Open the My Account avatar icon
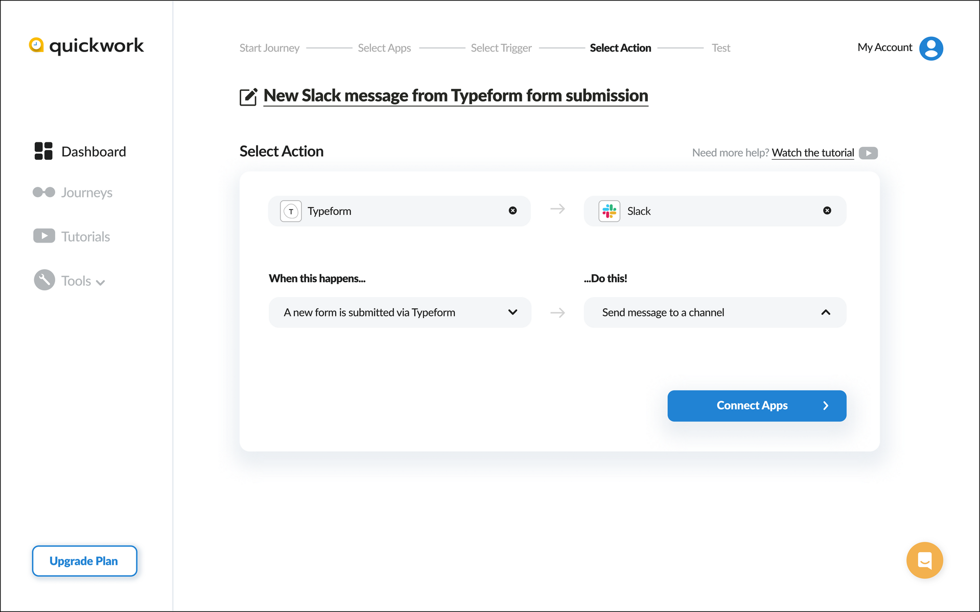This screenshot has width=980, height=612. pos(931,48)
